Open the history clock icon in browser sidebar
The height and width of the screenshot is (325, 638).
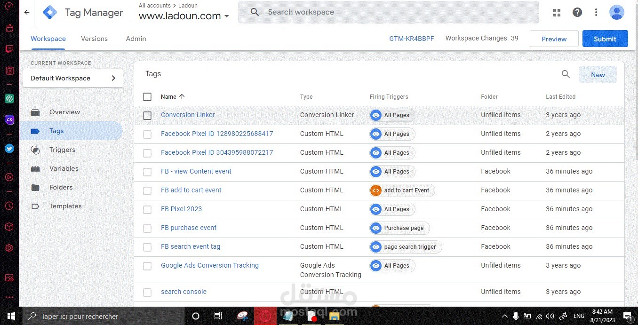point(9,206)
